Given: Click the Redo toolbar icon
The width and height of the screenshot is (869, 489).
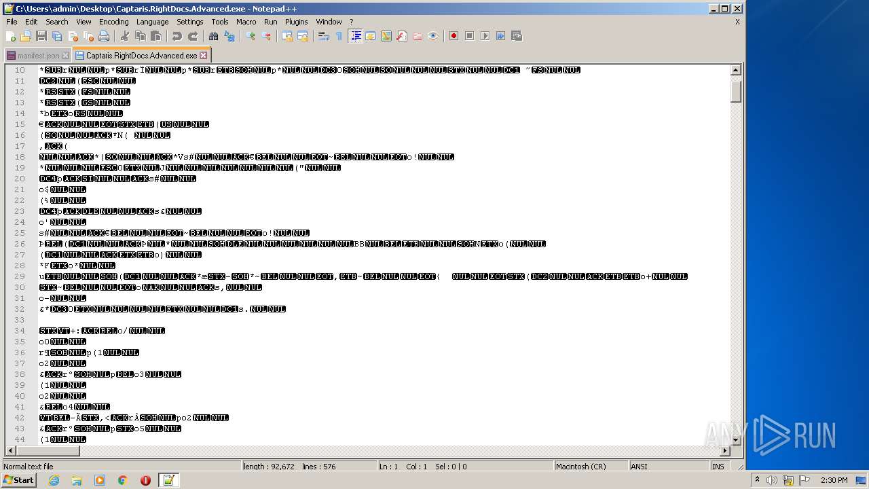Looking at the screenshot, I should [x=192, y=36].
